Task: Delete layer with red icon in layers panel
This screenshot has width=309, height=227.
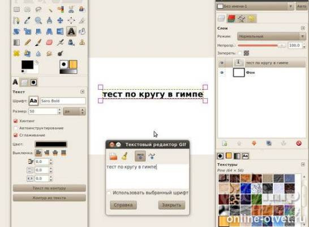Action: [x=299, y=143]
